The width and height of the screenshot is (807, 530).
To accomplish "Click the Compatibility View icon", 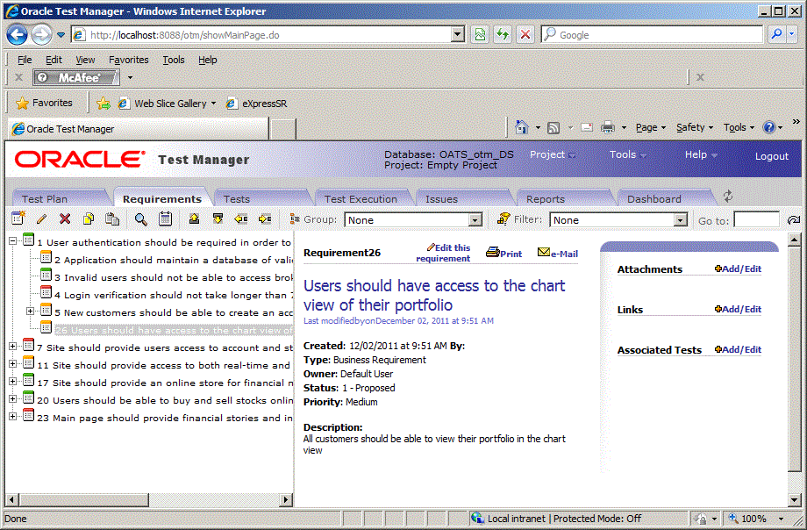I will [480, 34].
